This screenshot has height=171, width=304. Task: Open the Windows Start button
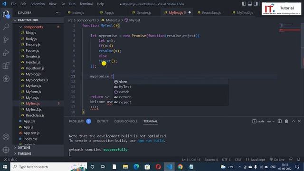pos(5,167)
